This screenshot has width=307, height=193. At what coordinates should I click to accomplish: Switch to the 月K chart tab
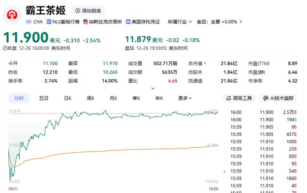113,98
